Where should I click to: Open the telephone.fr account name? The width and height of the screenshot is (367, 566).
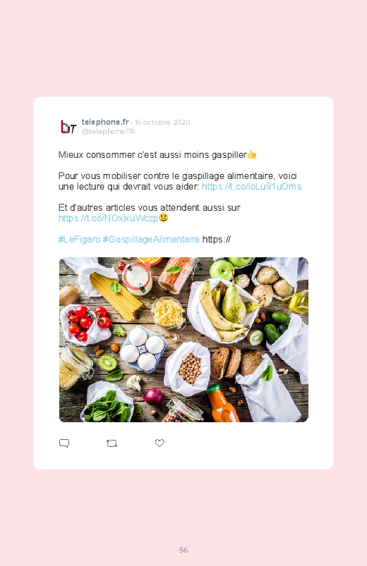pos(105,122)
